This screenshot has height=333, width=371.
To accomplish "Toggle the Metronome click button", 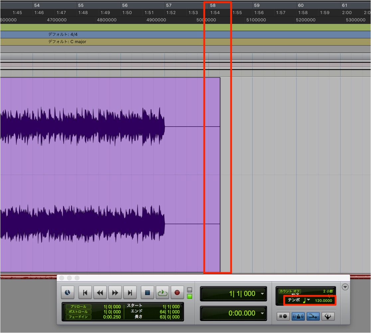I will pyautogui.click(x=298, y=316).
